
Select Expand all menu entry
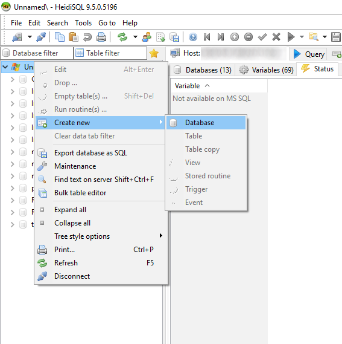pos(100,210)
